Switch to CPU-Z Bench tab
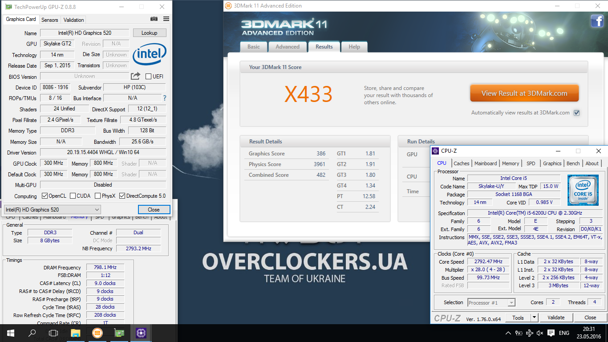608x342 pixels. pyautogui.click(x=573, y=163)
